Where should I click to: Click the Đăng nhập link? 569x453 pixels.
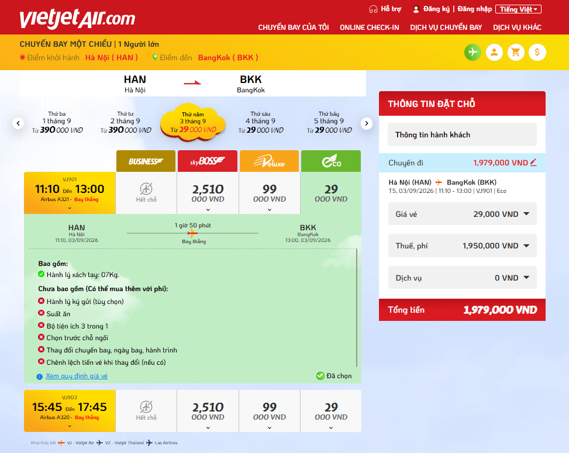point(475,9)
